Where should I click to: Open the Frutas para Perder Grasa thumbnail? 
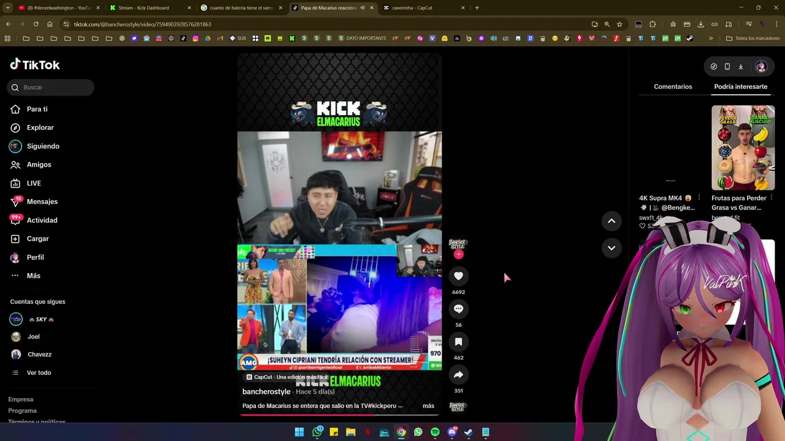pos(743,148)
